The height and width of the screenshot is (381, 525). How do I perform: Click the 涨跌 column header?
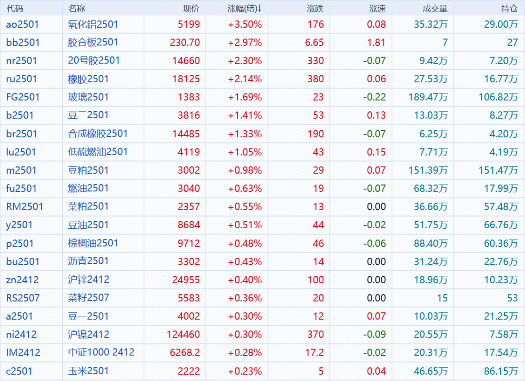315,8
